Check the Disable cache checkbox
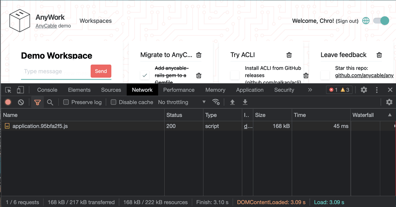Screen dimensions: 396x207 [x=114, y=102]
